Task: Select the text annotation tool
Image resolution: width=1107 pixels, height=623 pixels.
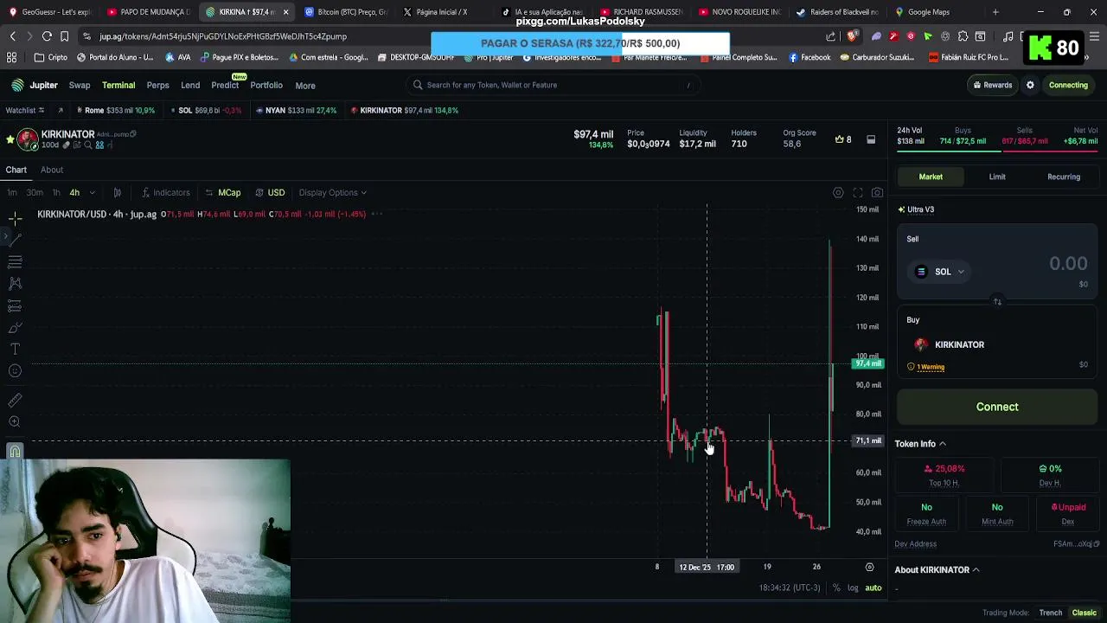Action: click(x=15, y=349)
